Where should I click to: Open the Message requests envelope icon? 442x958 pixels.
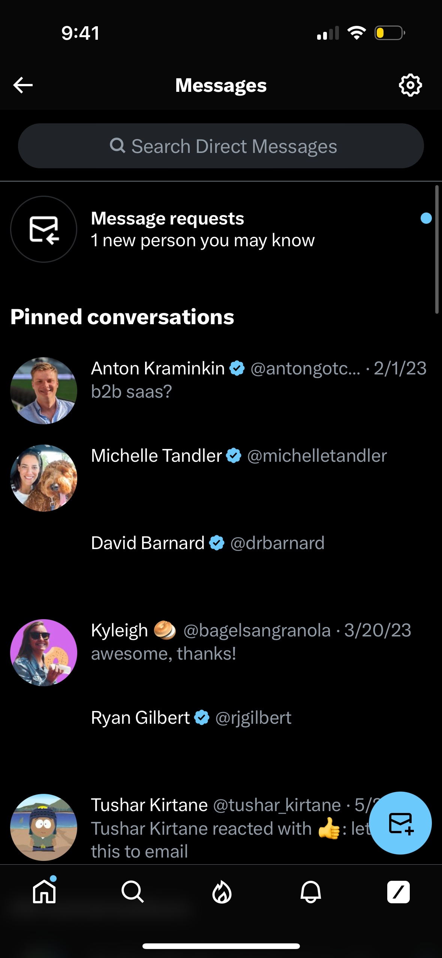(43, 230)
